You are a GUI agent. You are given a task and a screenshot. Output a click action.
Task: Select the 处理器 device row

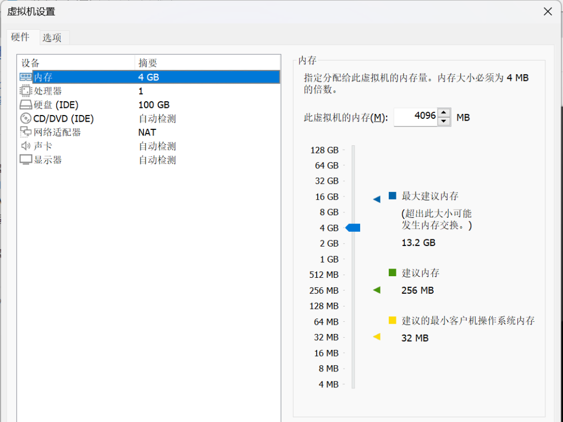coord(150,91)
